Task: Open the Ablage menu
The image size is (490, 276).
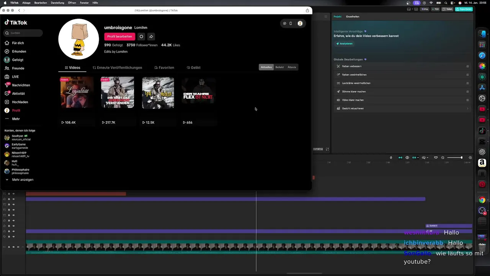Action: coord(26,3)
